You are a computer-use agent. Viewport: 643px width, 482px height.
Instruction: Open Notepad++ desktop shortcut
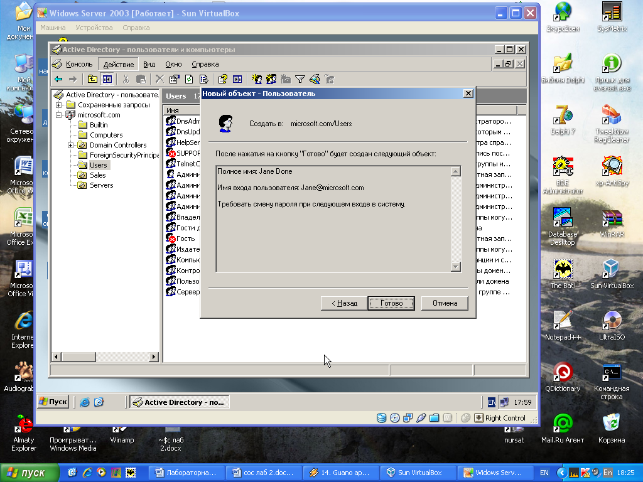coord(563,326)
